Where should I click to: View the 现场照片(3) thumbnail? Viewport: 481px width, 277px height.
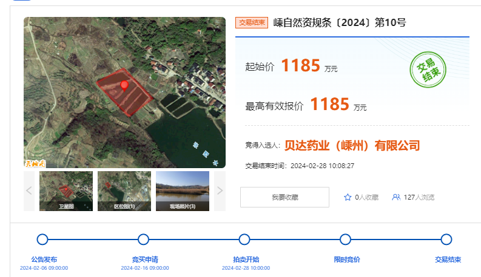183,191
